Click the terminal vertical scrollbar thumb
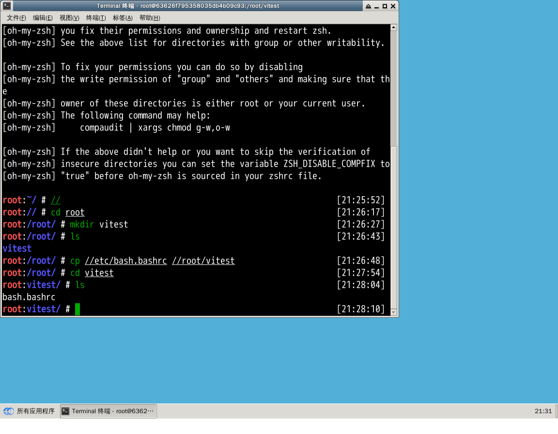The width and height of the screenshot is (558, 434). [x=393, y=228]
